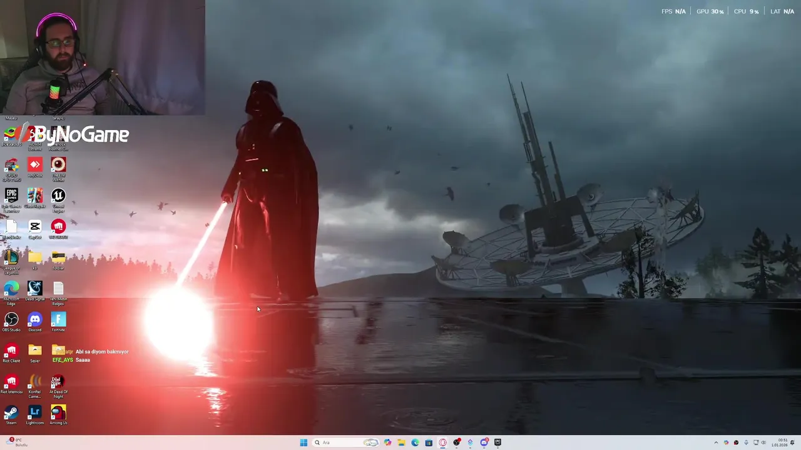This screenshot has width=801, height=450.
Task: Expand the hidden system tray icons
Action: (716, 442)
